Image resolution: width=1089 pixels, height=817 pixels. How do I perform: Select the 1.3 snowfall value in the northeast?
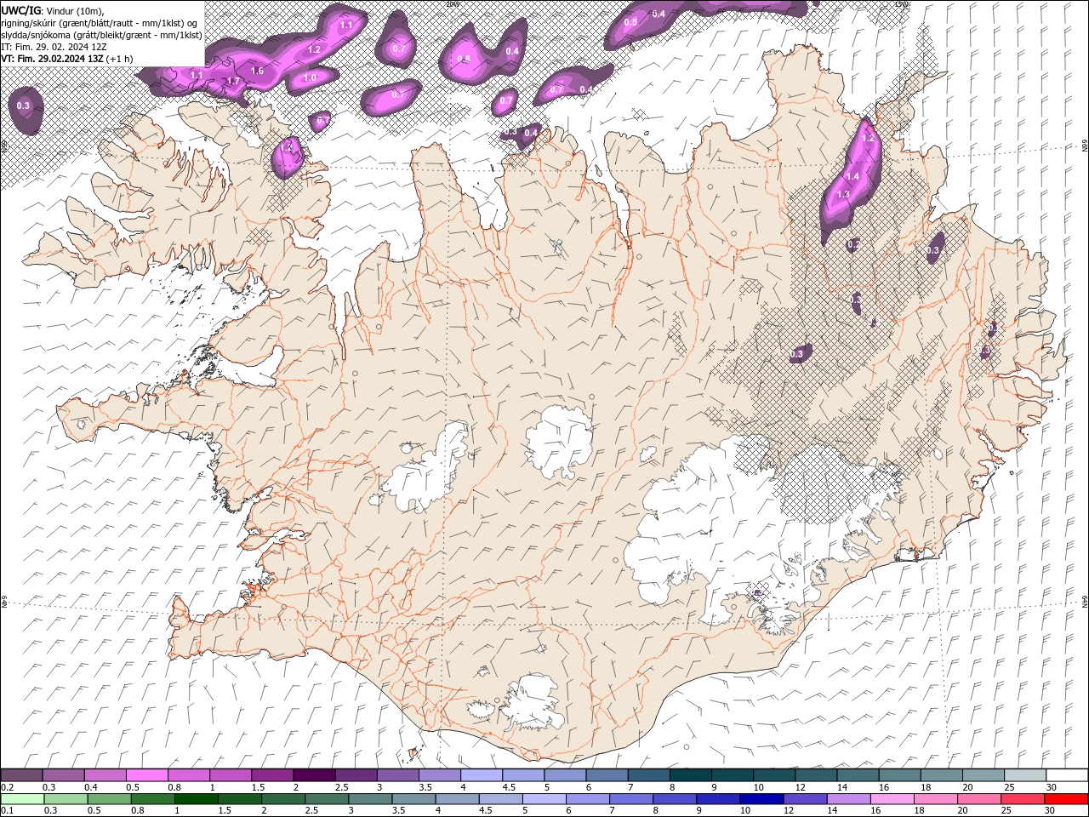pyautogui.click(x=843, y=195)
